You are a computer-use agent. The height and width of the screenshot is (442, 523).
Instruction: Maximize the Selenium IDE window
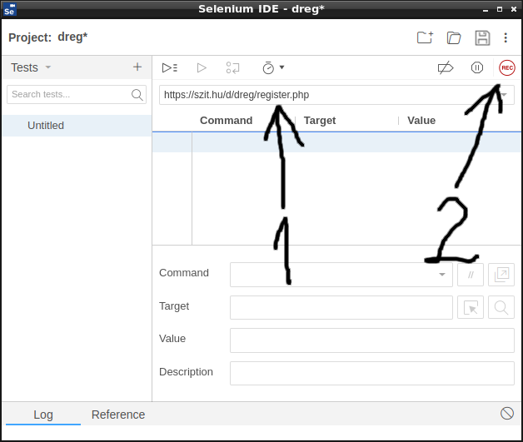coord(500,9)
